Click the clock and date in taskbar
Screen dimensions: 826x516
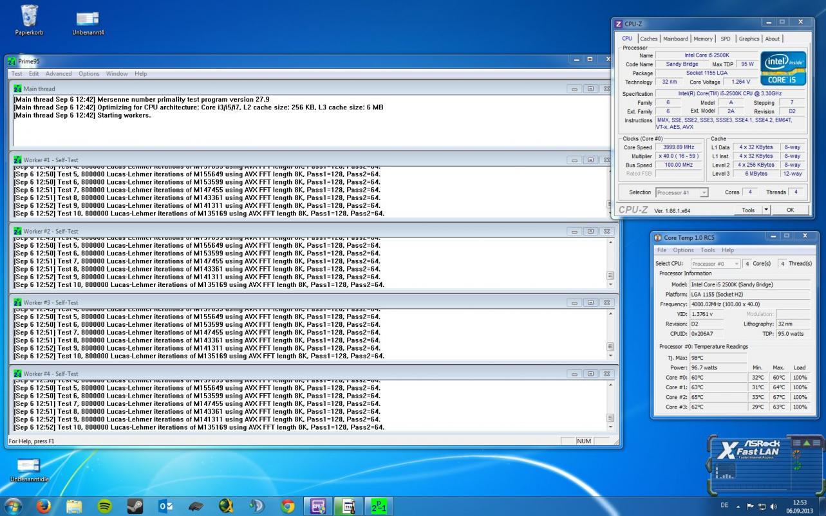[799, 506]
